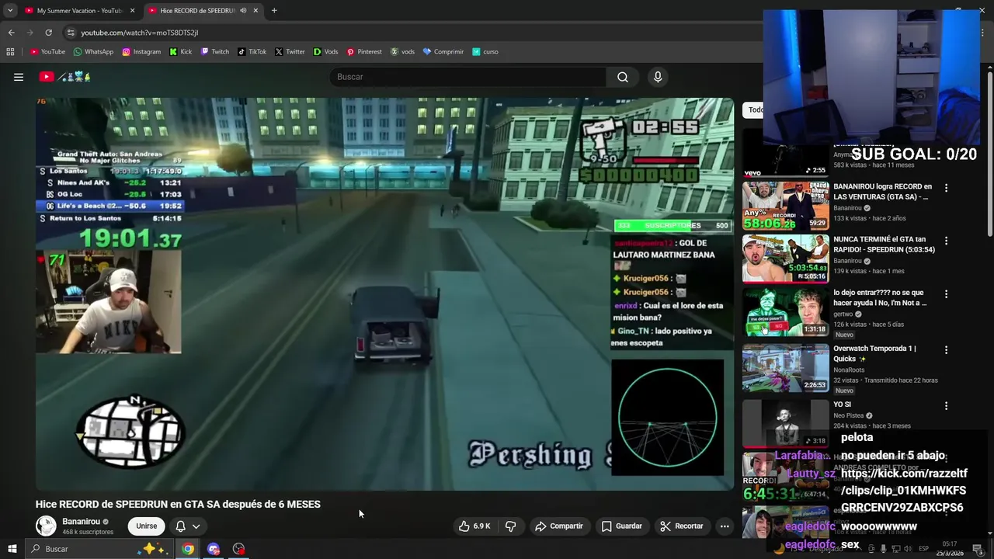Open YouTube bookmark
The width and height of the screenshot is (994, 559).
click(47, 52)
